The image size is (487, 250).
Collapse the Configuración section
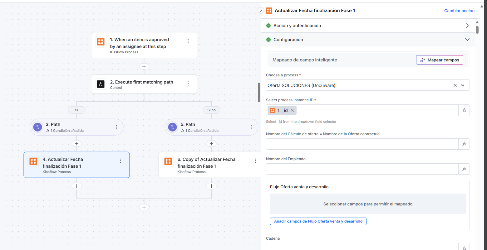pyautogui.click(x=467, y=40)
